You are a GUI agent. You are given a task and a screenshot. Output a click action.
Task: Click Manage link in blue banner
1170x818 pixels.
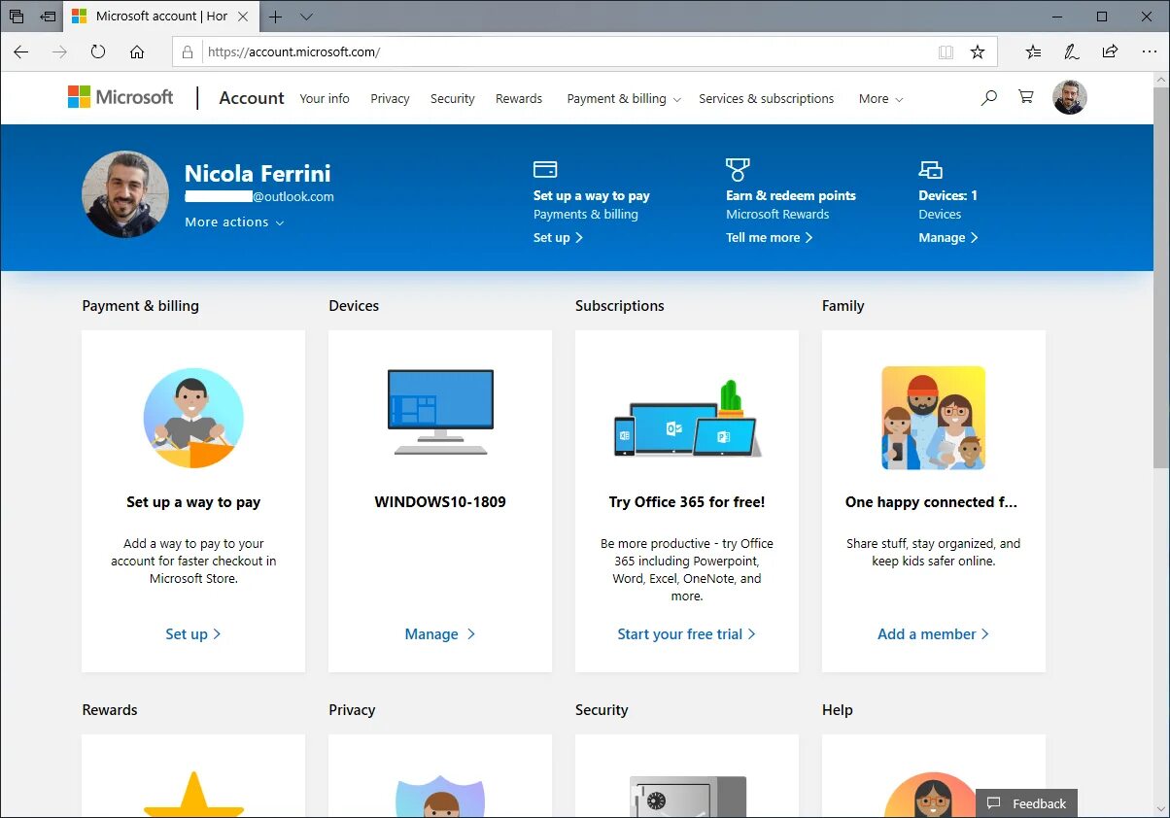[x=947, y=237]
